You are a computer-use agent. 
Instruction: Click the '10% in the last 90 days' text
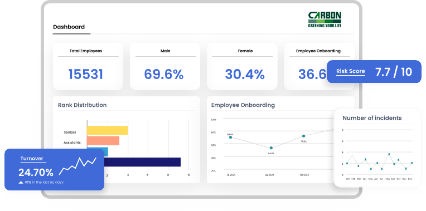point(44,183)
